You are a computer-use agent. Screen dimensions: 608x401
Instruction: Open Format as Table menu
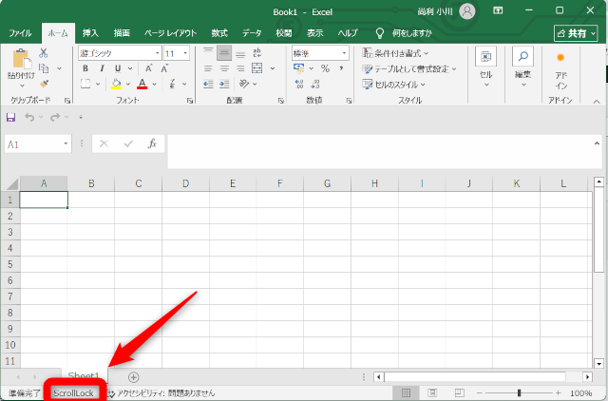click(x=409, y=69)
